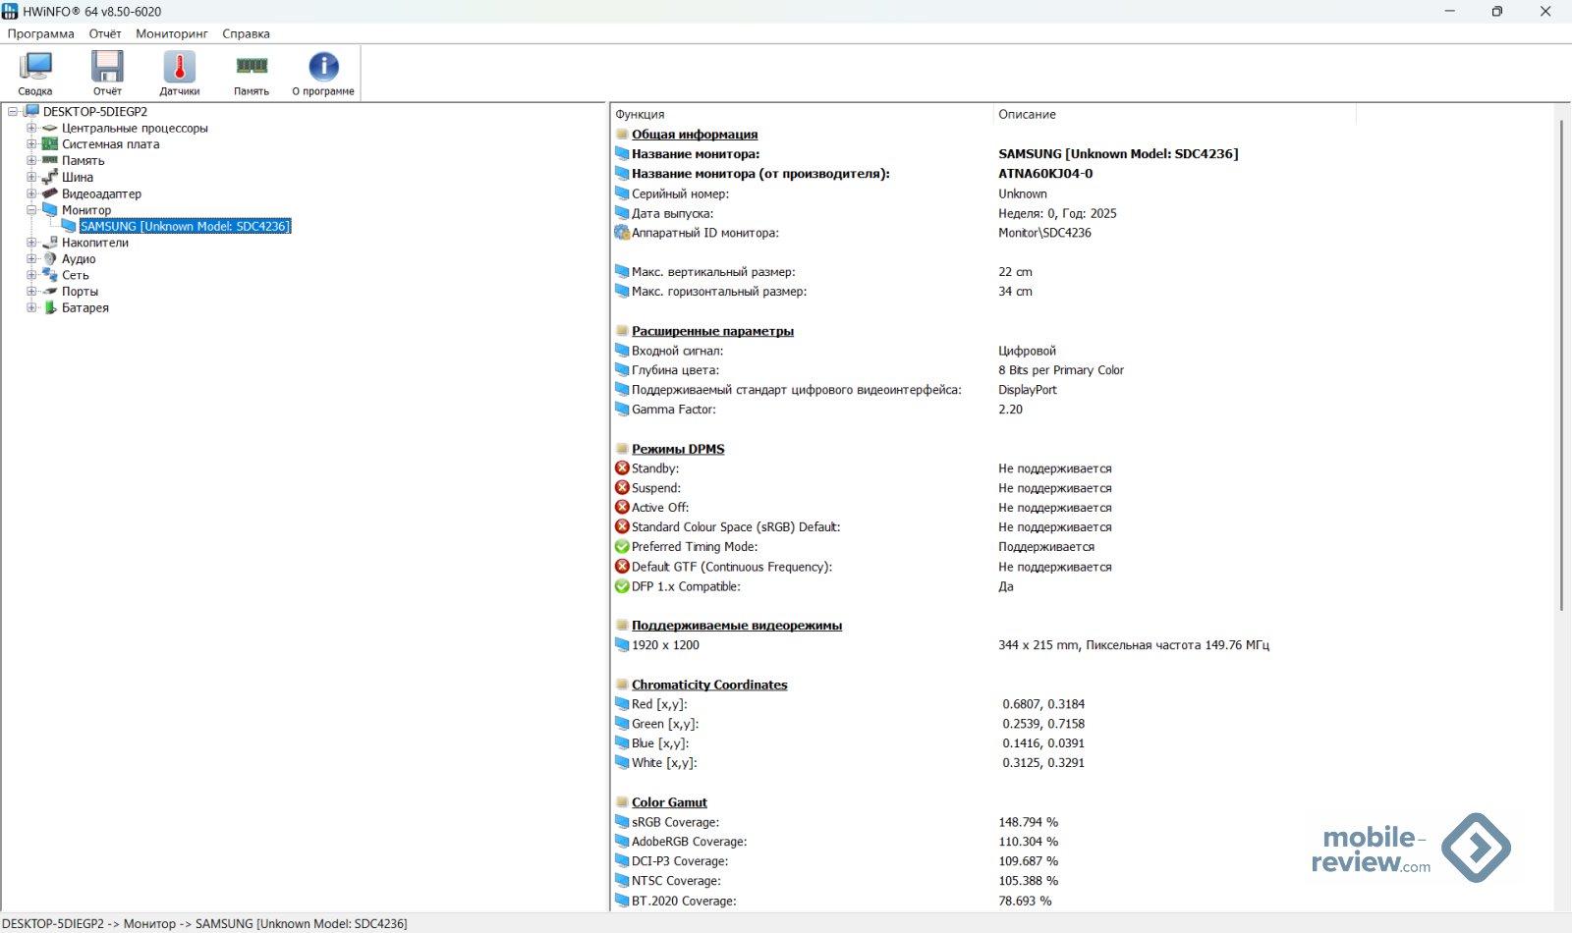Click the right panel vertical scrollbar
This screenshot has width=1572, height=933.
point(1561,363)
